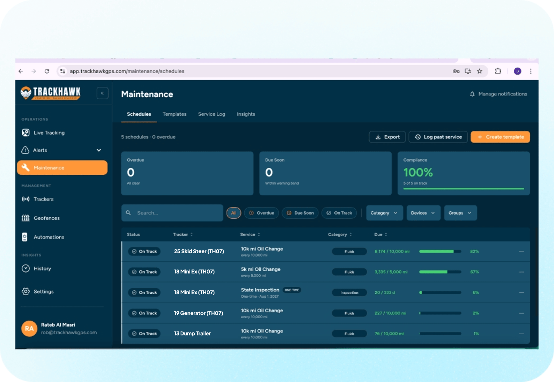Filter schedules by Due Soon
Viewport: 554px width, 382px height.
(x=300, y=213)
